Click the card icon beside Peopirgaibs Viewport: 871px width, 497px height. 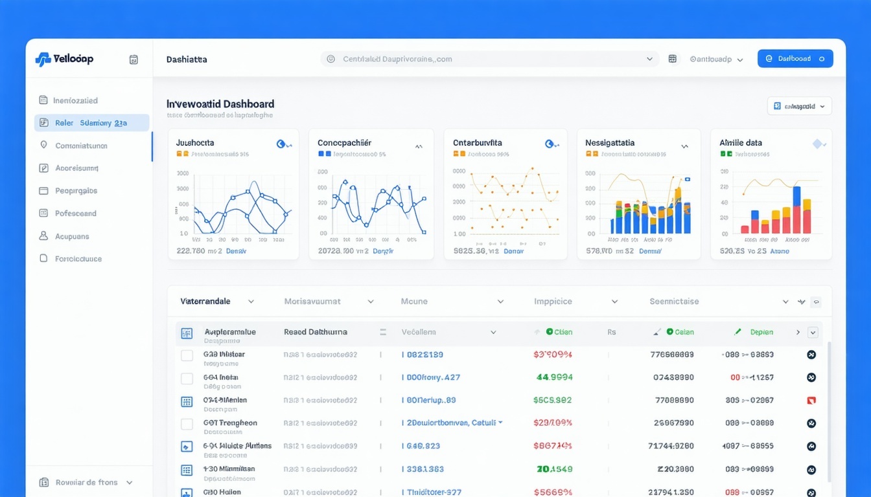point(43,191)
